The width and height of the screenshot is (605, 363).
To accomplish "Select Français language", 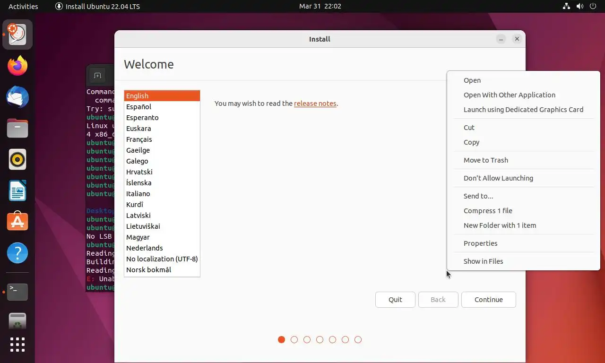I will [x=162, y=139].
